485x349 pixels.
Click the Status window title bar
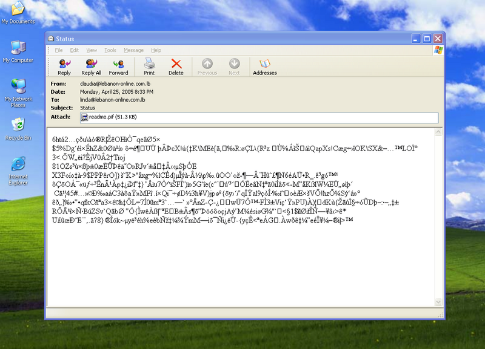(229, 39)
